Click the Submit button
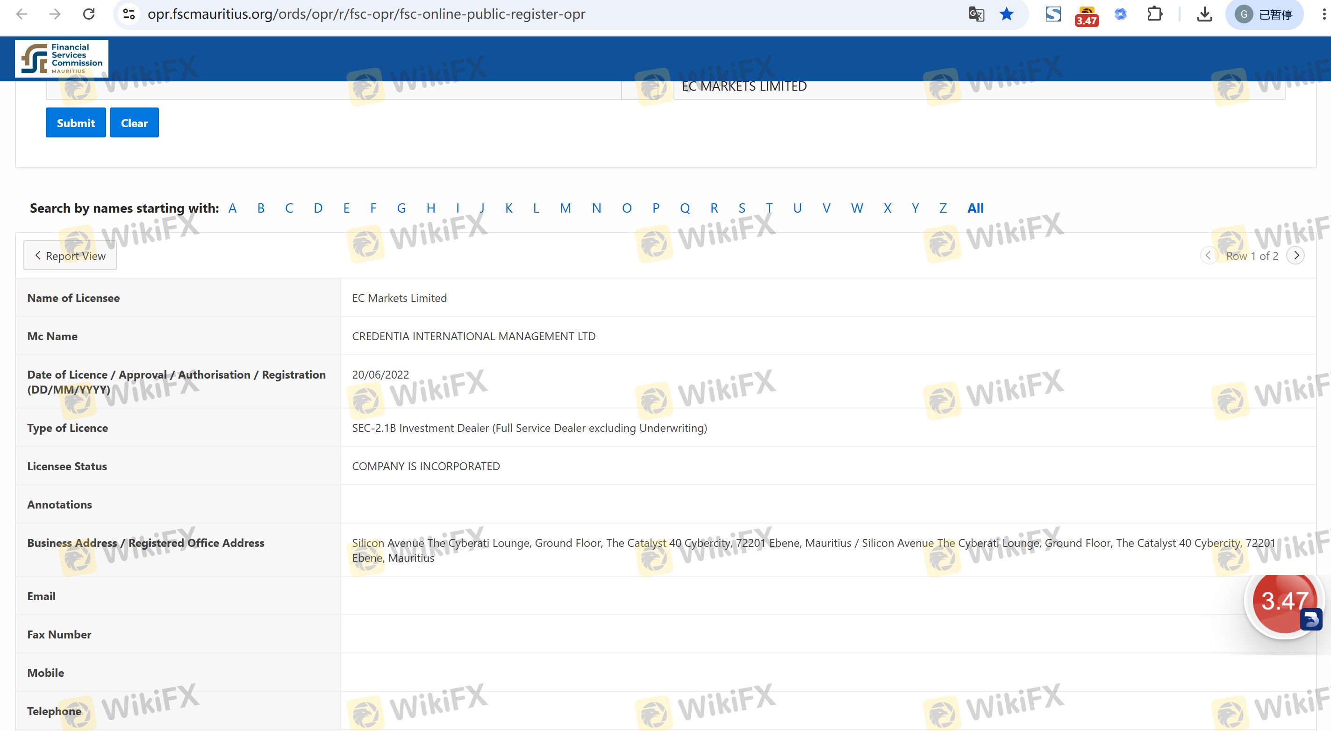The image size is (1331, 731). point(76,122)
